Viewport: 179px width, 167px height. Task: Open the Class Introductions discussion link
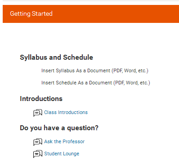click(66, 112)
